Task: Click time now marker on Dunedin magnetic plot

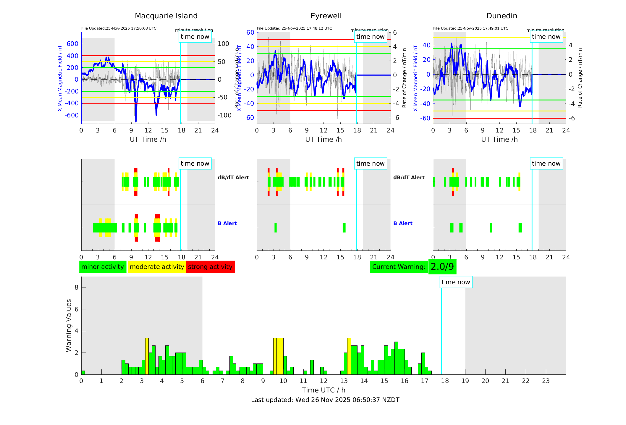Action: [546, 37]
